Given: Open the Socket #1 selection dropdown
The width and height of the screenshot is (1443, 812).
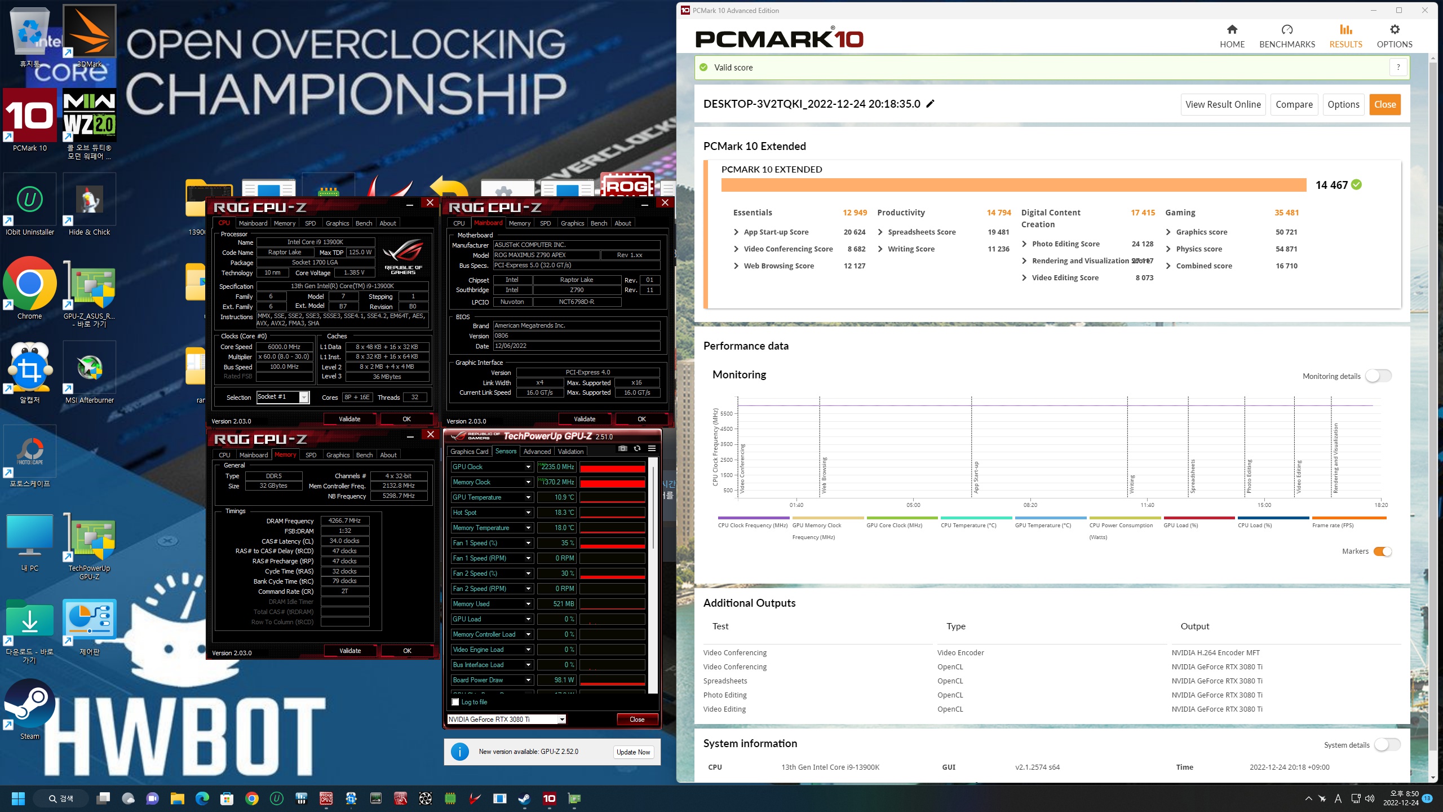Looking at the screenshot, I should 304,398.
